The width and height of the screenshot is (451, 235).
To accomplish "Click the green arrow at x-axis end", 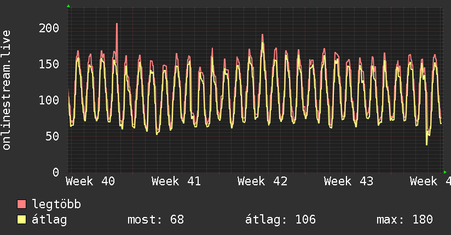I will click(445, 172).
